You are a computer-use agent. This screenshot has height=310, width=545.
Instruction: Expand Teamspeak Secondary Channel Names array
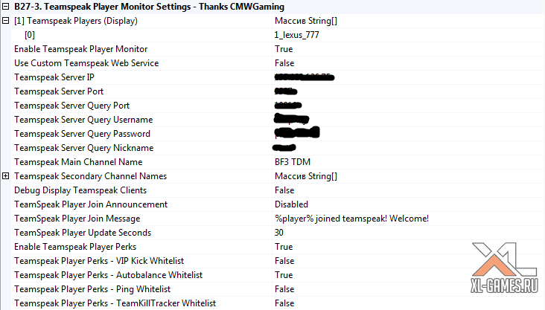coord(5,176)
